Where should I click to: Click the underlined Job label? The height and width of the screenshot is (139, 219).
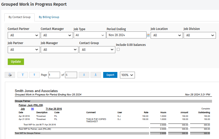(x=23, y=109)
